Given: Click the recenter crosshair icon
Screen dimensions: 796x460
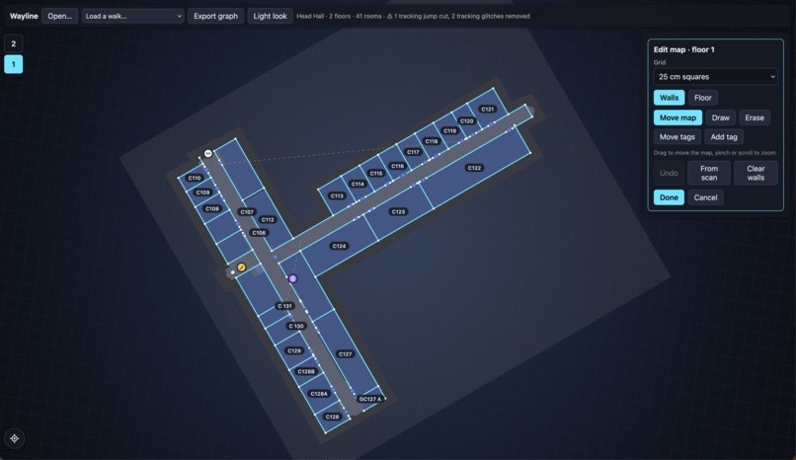Looking at the screenshot, I should [x=14, y=438].
